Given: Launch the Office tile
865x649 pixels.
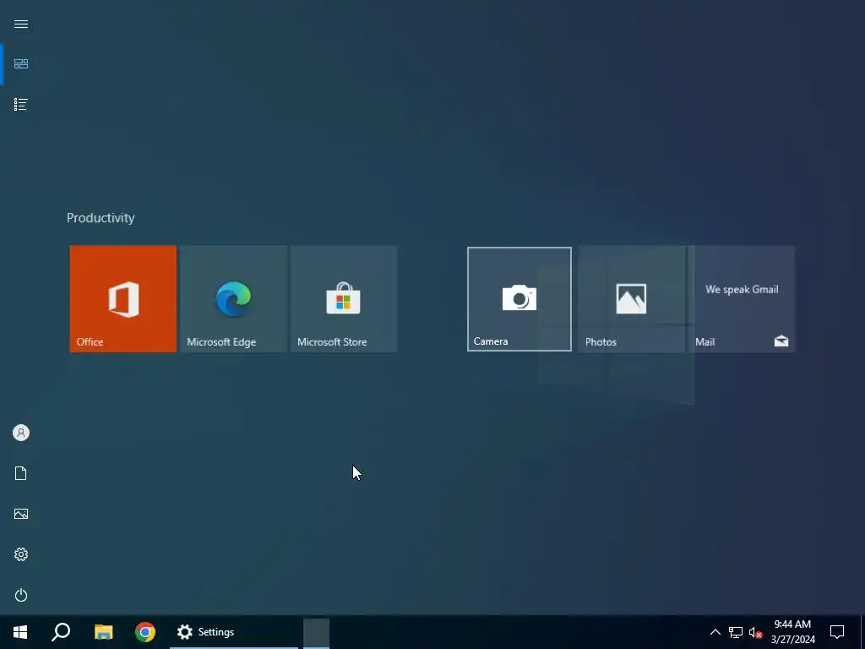Looking at the screenshot, I should click(x=123, y=298).
